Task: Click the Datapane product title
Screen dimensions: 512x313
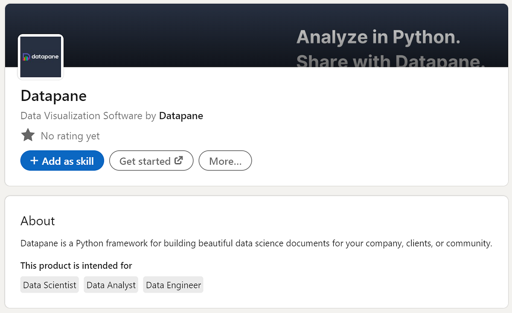Action: point(53,96)
